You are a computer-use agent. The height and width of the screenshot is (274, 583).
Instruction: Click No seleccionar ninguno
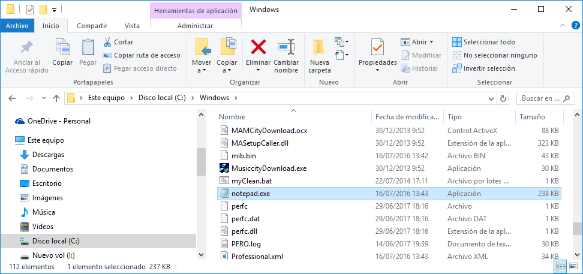(494, 55)
